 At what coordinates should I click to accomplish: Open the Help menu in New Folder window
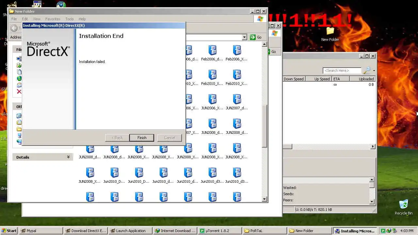coord(82,19)
